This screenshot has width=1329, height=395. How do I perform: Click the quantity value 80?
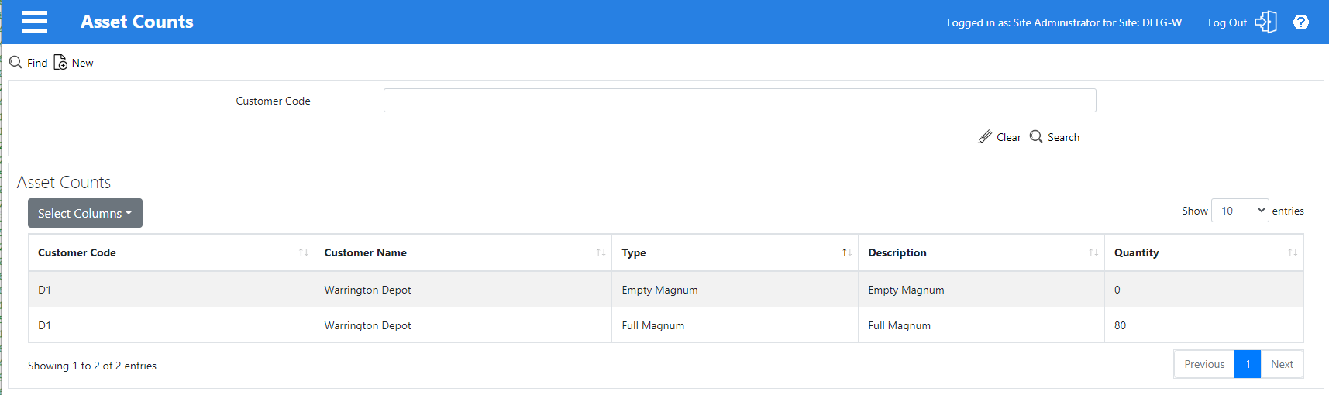1120,325
